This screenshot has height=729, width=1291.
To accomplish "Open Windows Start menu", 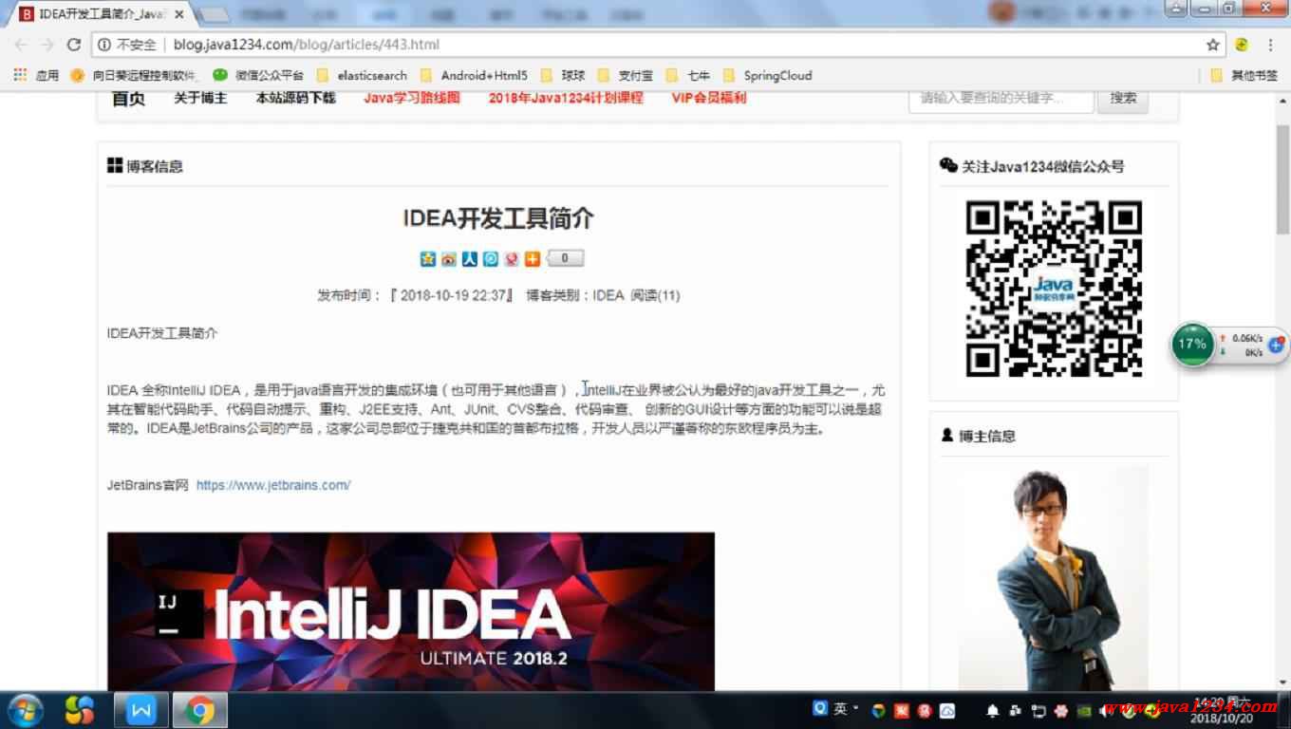I will point(25,709).
